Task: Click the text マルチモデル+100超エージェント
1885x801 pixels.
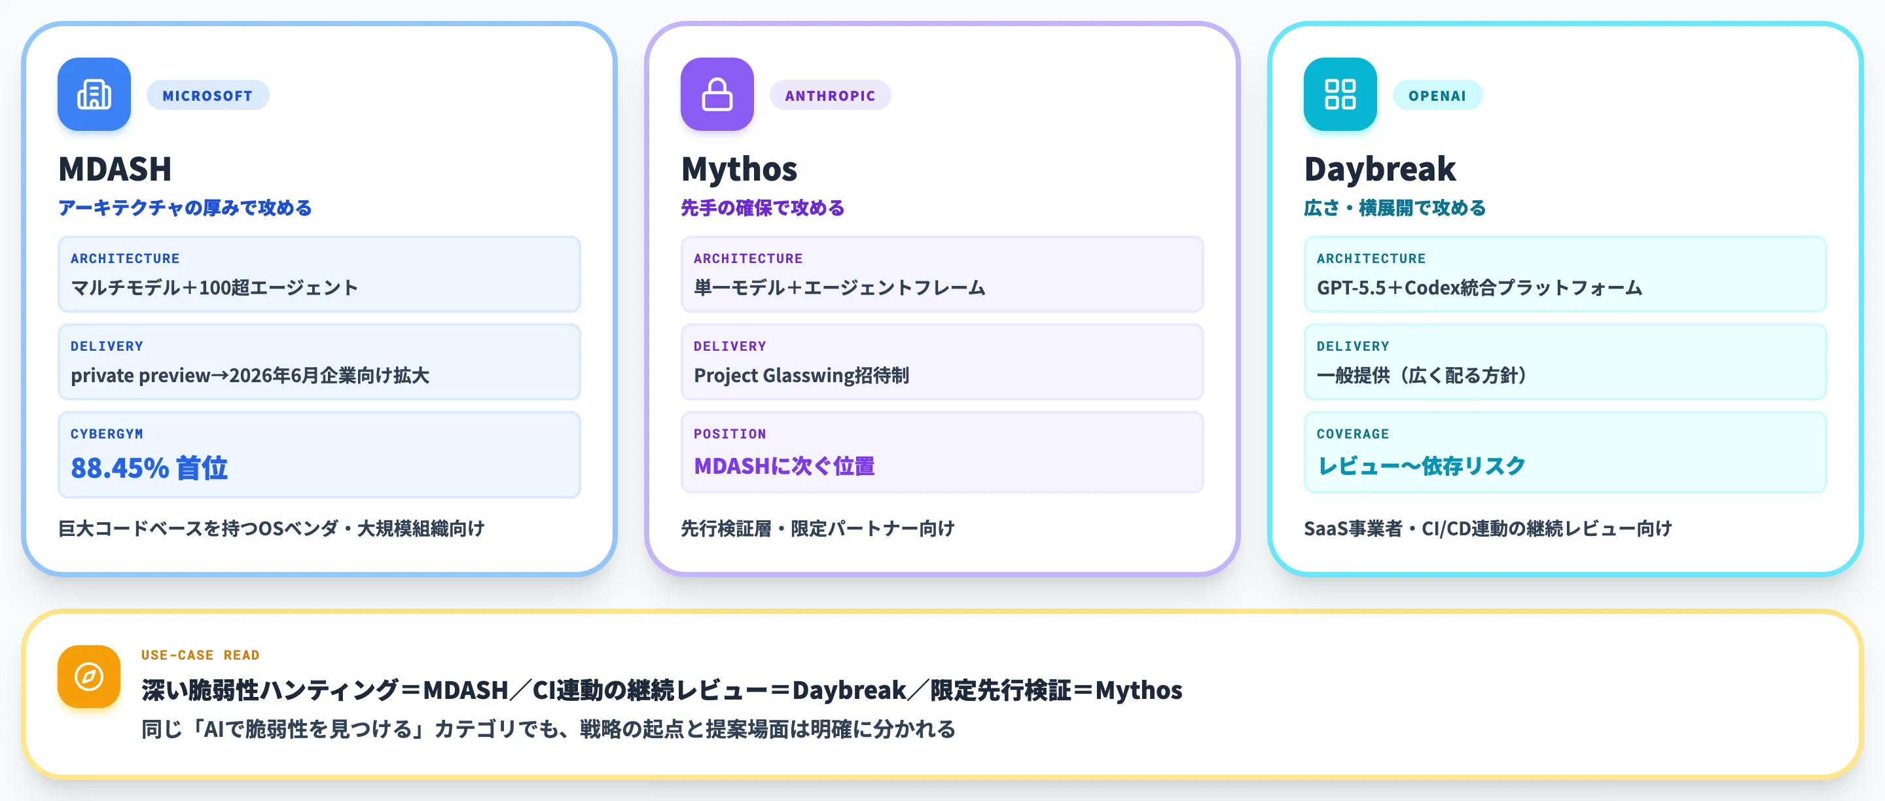Action: pyautogui.click(x=215, y=287)
